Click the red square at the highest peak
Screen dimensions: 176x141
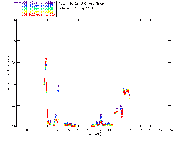click(46, 59)
